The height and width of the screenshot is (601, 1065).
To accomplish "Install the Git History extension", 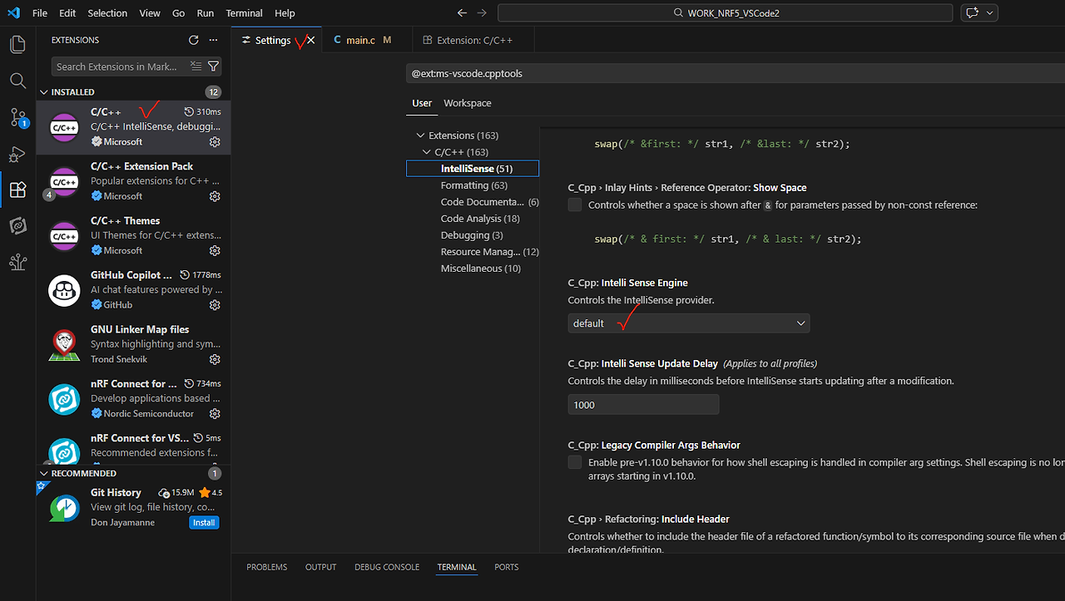I will [204, 523].
